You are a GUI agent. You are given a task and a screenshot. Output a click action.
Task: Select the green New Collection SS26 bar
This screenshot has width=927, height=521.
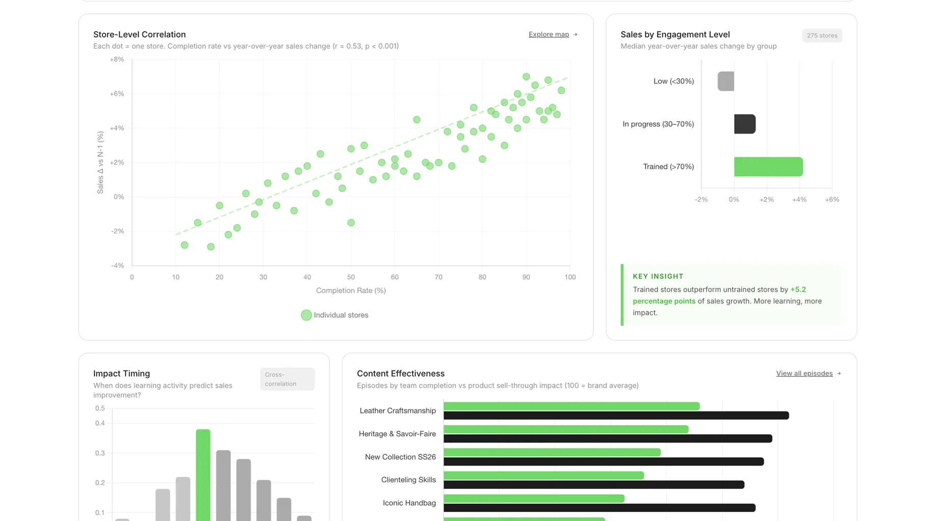coord(552,453)
